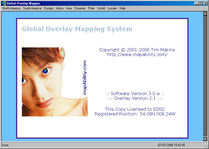Open the Africa menu
Viewport: 209px width, 149px height.
[60, 8]
